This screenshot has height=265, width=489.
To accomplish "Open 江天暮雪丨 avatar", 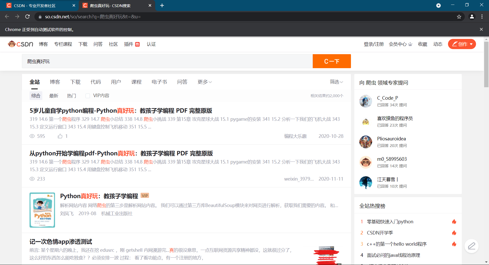I will 366,183.
